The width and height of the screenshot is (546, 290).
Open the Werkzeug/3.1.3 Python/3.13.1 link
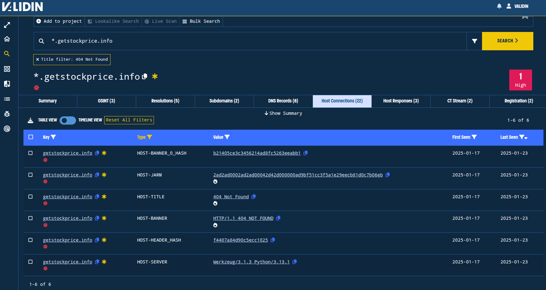[251, 262]
